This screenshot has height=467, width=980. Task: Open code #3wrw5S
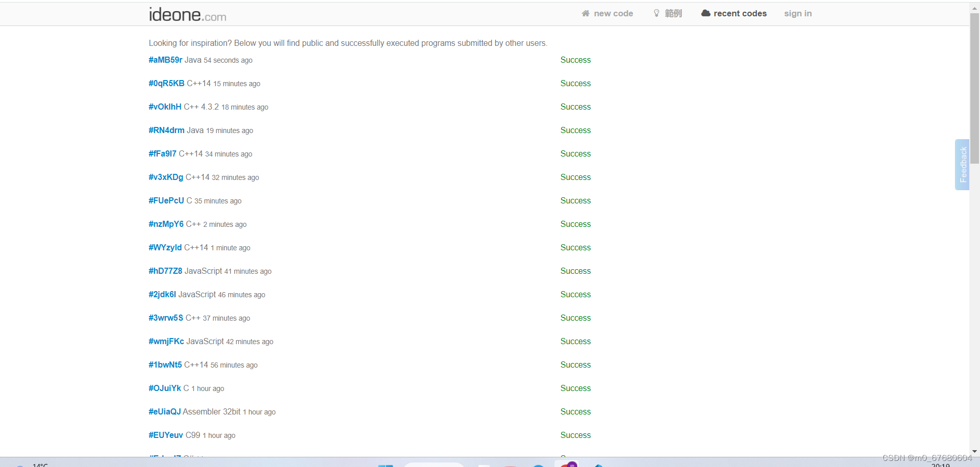tap(166, 318)
